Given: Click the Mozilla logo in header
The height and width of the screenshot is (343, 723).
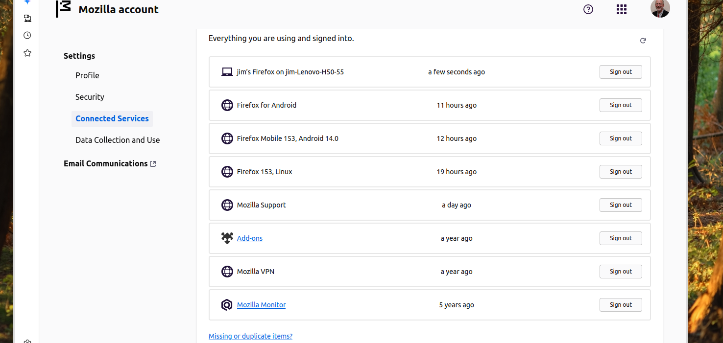Looking at the screenshot, I should tap(63, 9).
